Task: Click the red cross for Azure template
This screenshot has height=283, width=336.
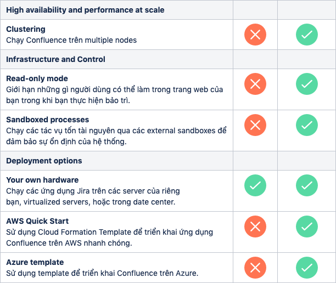Action: pos(255,268)
